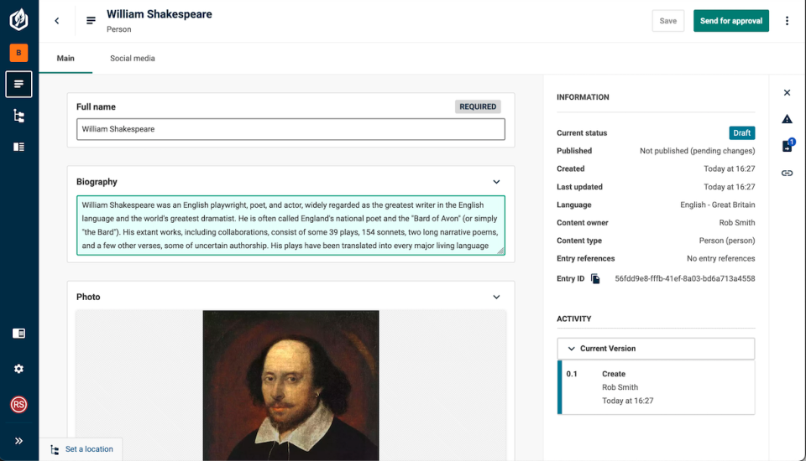Click 'Not published (pending changes)' text
The height and width of the screenshot is (461, 806).
pos(697,151)
